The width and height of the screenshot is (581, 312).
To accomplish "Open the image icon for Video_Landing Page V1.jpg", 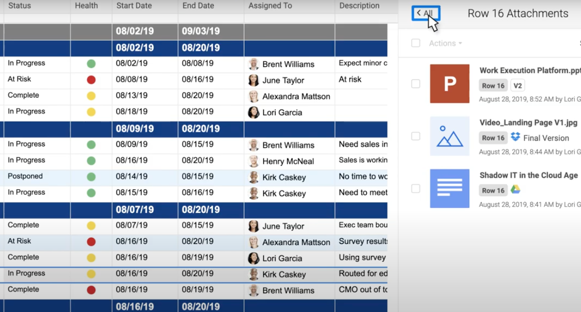I will [x=449, y=136].
